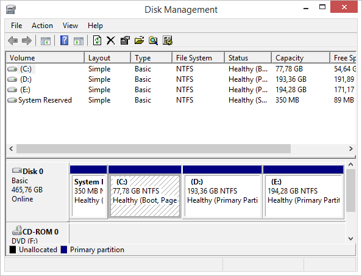Click the 77,78 GB capacity cell

289,69
